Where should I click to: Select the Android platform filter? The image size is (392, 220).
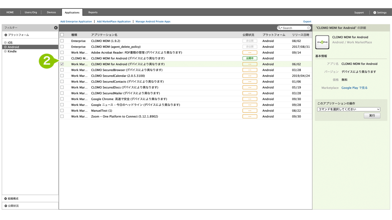click(30, 47)
